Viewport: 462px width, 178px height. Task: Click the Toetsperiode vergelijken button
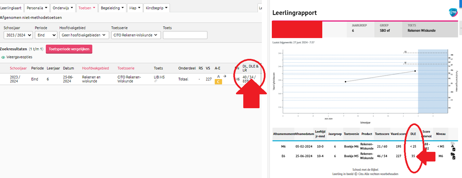[x=69, y=49]
